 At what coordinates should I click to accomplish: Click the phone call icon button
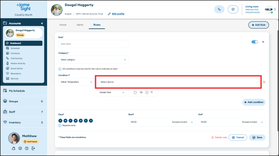coord(219,10)
